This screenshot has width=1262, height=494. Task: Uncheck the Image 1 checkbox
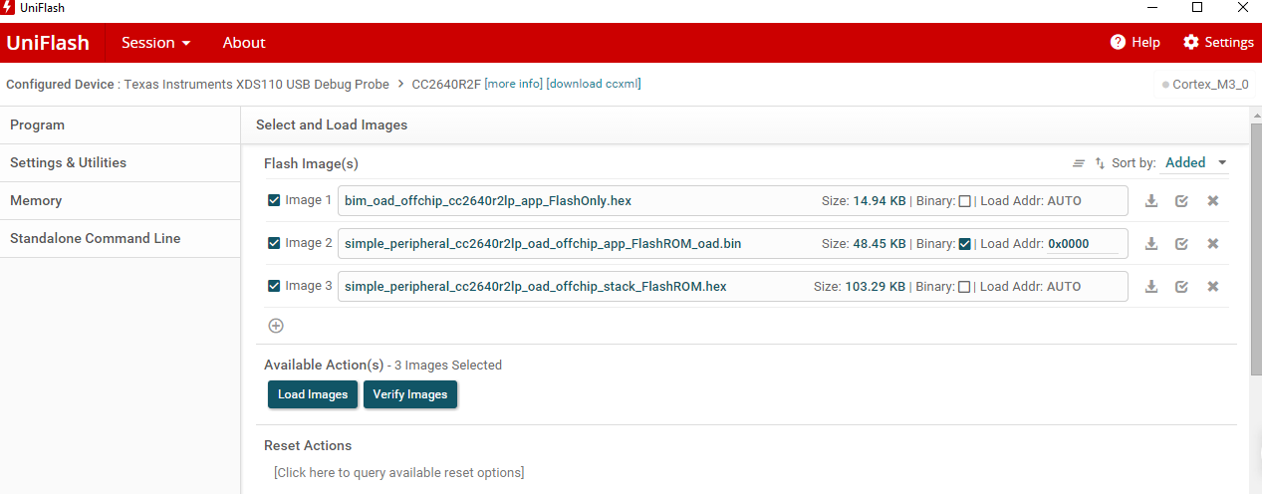(274, 200)
